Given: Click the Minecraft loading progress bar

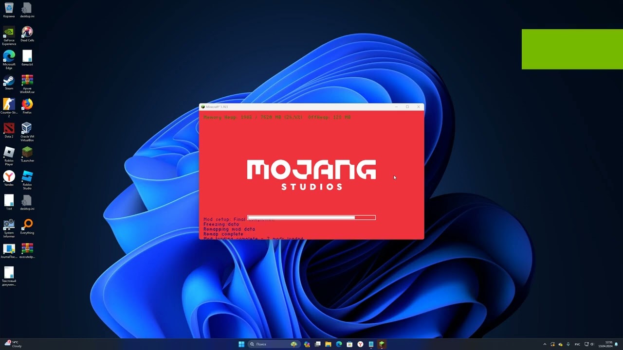Looking at the screenshot, I should [x=311, y=217].
